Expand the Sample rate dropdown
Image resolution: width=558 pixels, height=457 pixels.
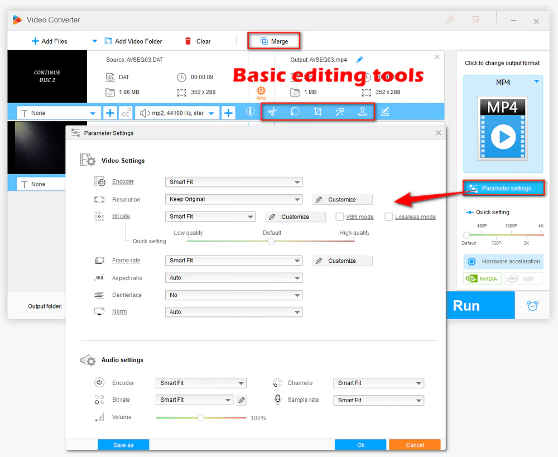click(x=379, y=401)
